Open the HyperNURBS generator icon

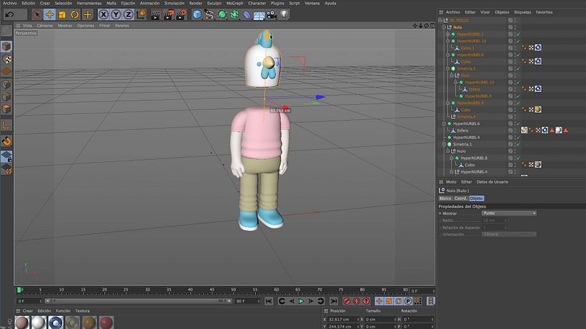tap(222, 14)
